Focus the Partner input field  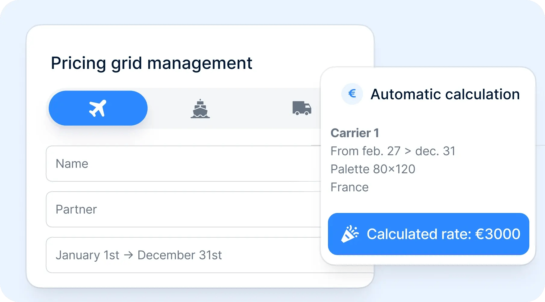183,209
